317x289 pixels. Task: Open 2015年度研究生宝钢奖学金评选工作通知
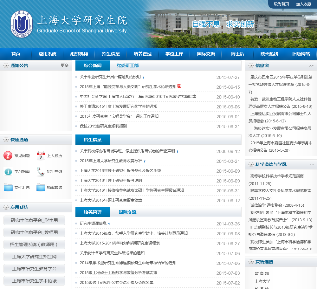[x=119, y=116]
